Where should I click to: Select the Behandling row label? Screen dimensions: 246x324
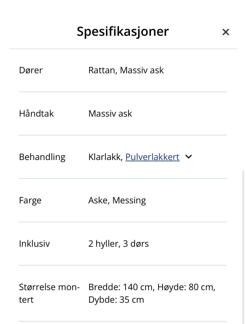point(42,157)
